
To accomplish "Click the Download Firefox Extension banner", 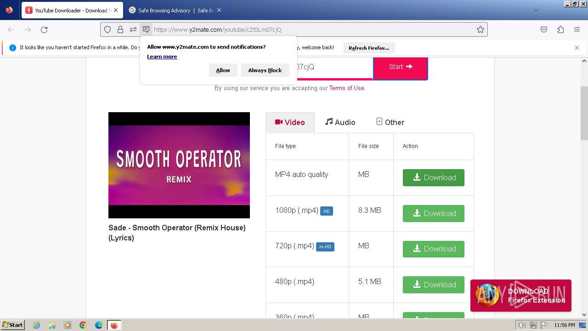I will 521,296.
